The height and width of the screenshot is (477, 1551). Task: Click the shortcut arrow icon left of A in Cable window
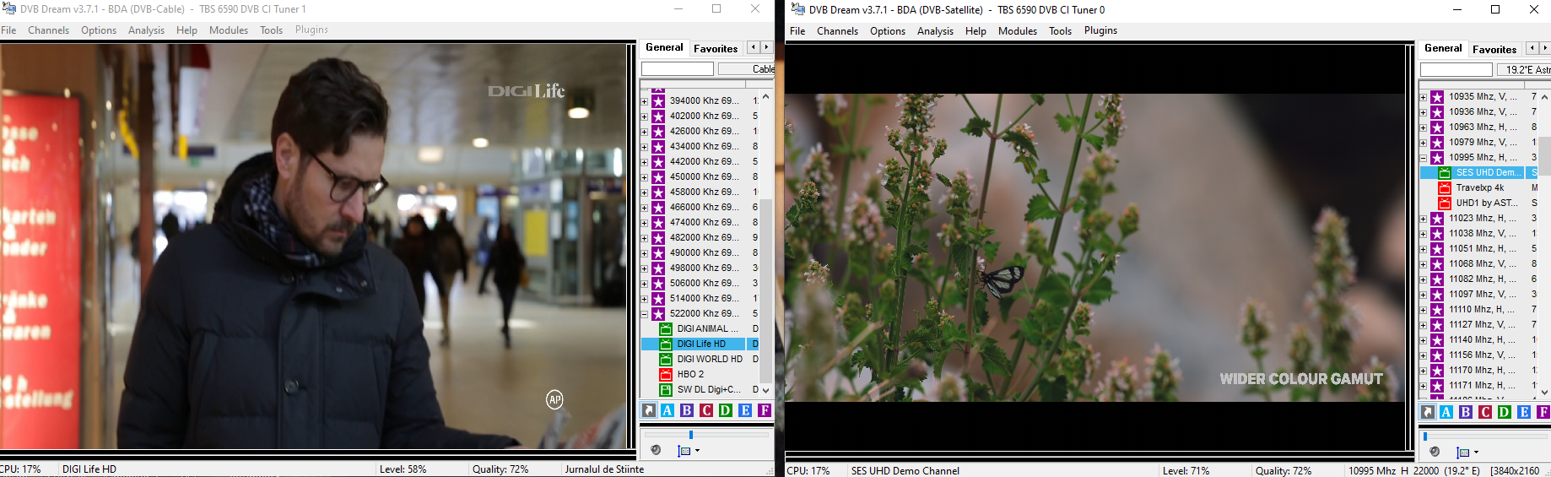(648, 410)
